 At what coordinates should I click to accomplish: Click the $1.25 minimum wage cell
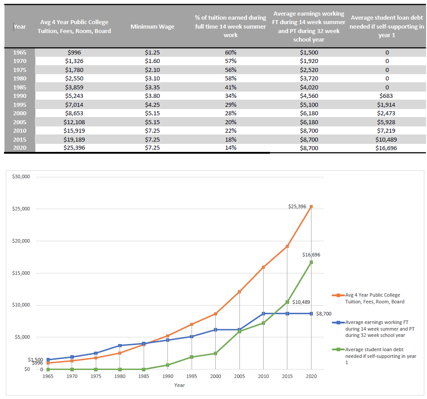(152, 52)
